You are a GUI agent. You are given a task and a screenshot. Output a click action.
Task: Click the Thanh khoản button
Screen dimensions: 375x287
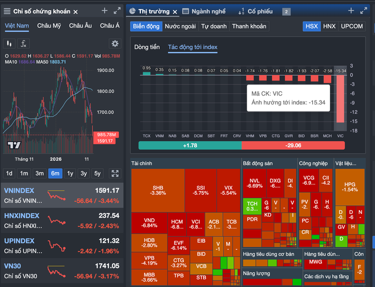click(248, 26)
